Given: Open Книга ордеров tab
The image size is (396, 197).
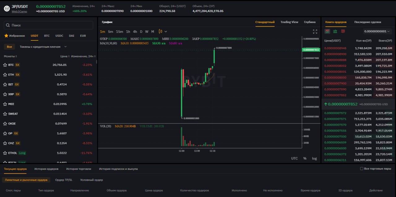Looking at the screenshot, I should [336, 22].
